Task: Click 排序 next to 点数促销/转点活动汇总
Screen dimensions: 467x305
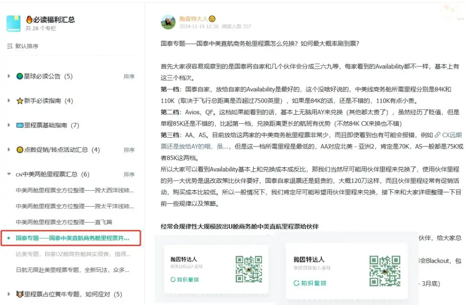Action: (129, 150)
